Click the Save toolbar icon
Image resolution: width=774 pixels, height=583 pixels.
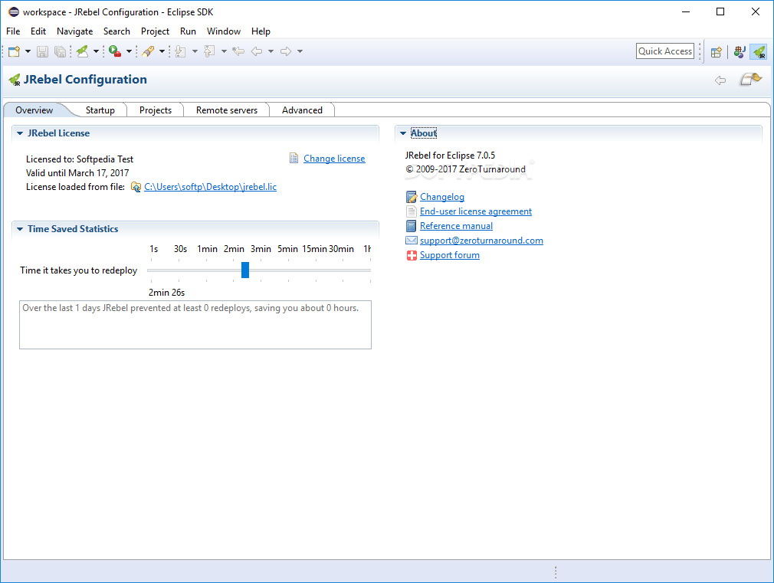[x=42, y=51]
